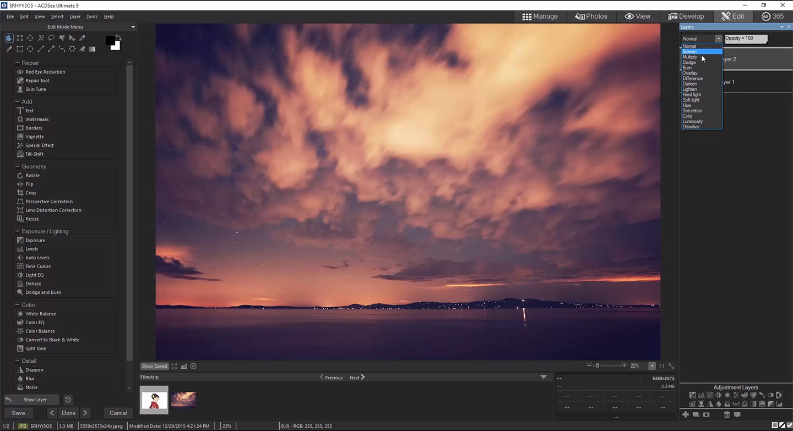Screen dimensions: 793x431
Task: Delete layer with trash icon
Action: [x=727, y=414]
